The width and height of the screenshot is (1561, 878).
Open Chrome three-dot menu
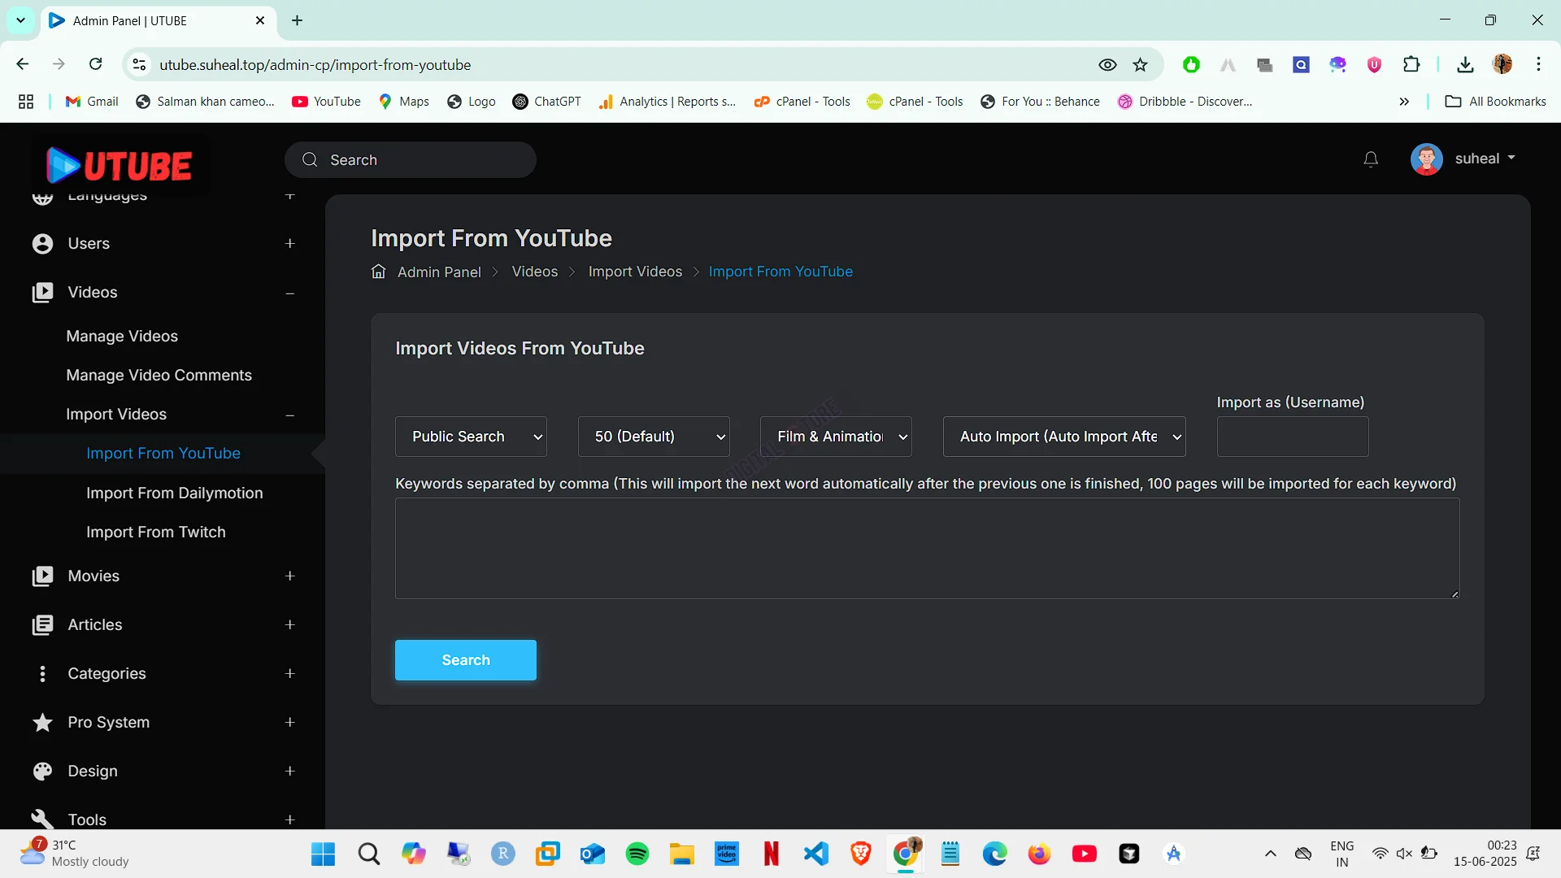click(1538, 64)
